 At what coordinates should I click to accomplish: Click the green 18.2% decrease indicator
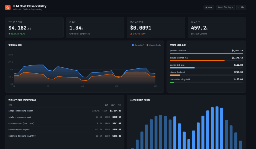point(17,34)
